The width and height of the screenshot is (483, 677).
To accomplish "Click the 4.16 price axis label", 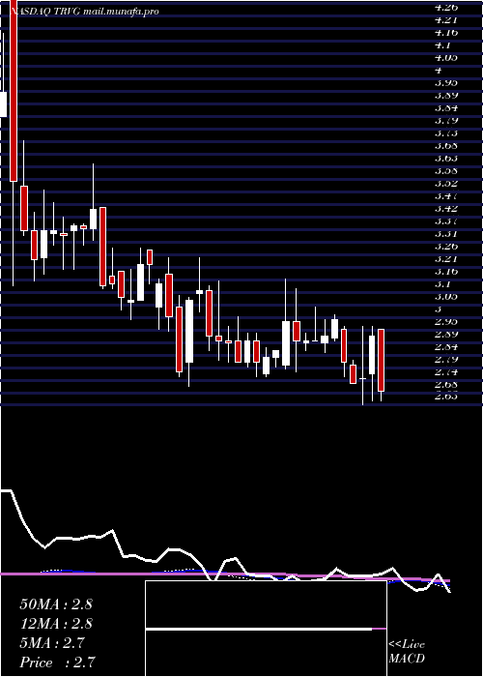I will coord(446,32).
